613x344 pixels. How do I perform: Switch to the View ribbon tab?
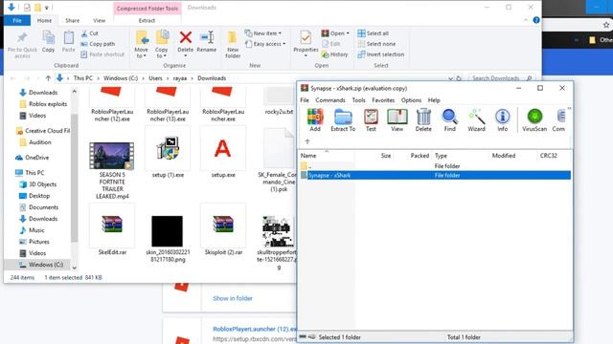[x=99, y=21]
